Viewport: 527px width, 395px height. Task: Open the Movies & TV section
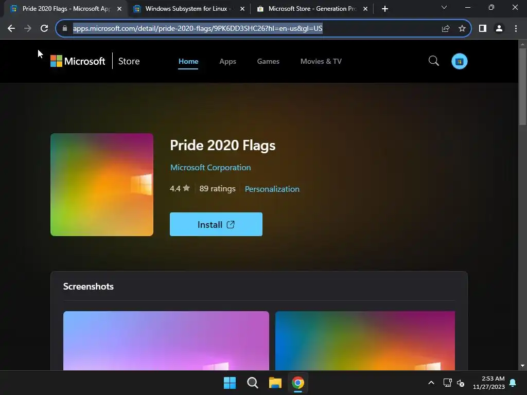[x=321, y=62]
